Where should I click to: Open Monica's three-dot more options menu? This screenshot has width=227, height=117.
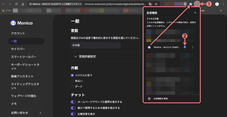tap(193, 47)
